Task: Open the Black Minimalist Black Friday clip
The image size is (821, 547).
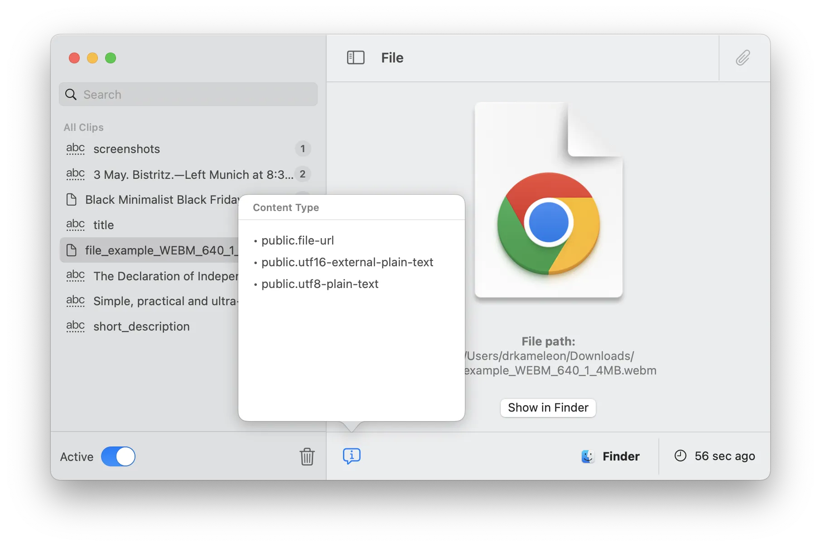Action: (154, 200)
